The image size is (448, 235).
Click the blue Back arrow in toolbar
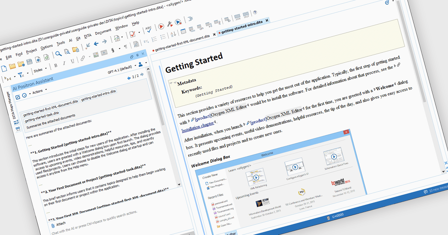96,44
